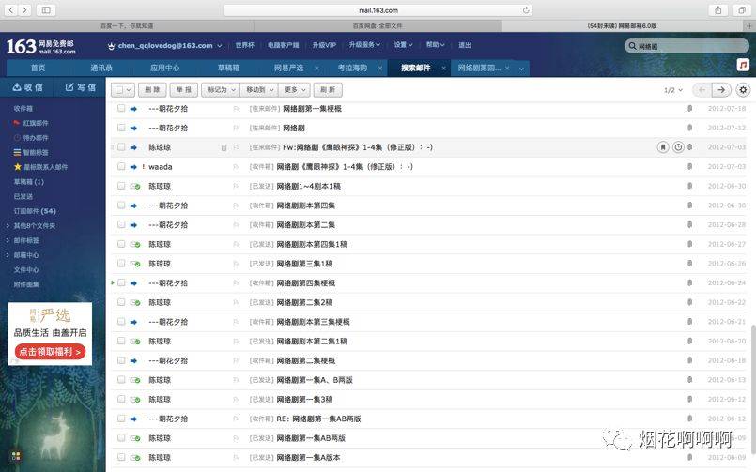Viewport: 756px width, 472px height.
Task: Show all tabs overview icon in Safari
Action: coord(742,10)
